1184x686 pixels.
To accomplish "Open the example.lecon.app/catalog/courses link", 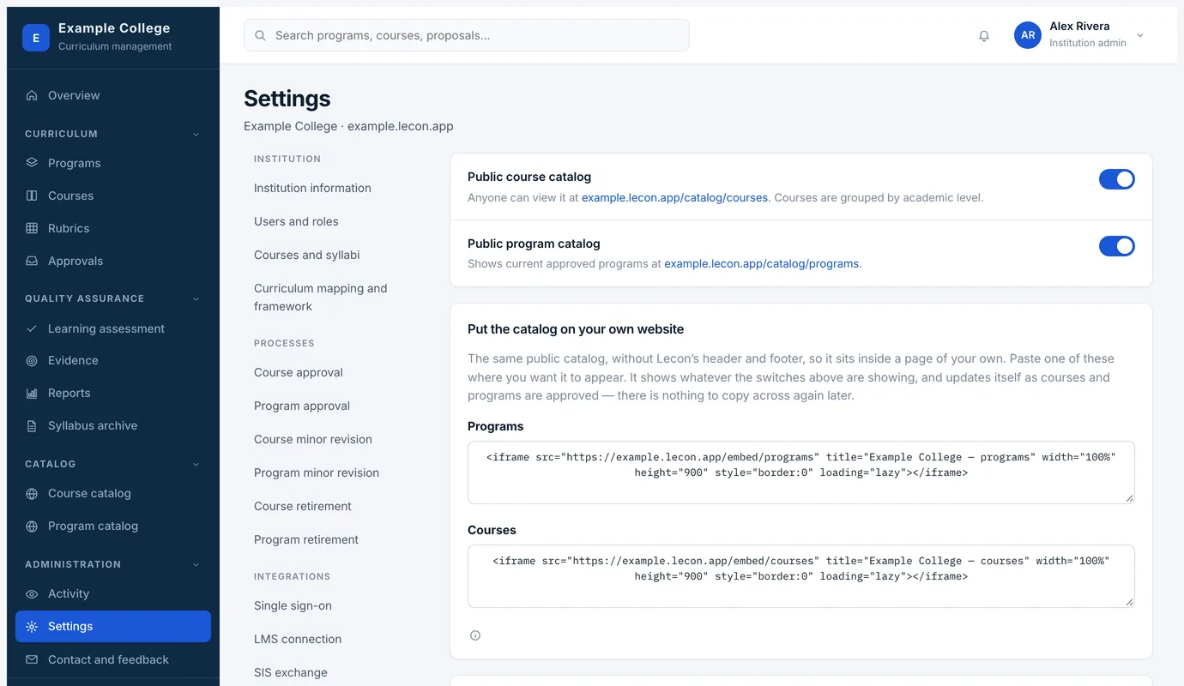I will pyautogui.click(x=674, y=197).
